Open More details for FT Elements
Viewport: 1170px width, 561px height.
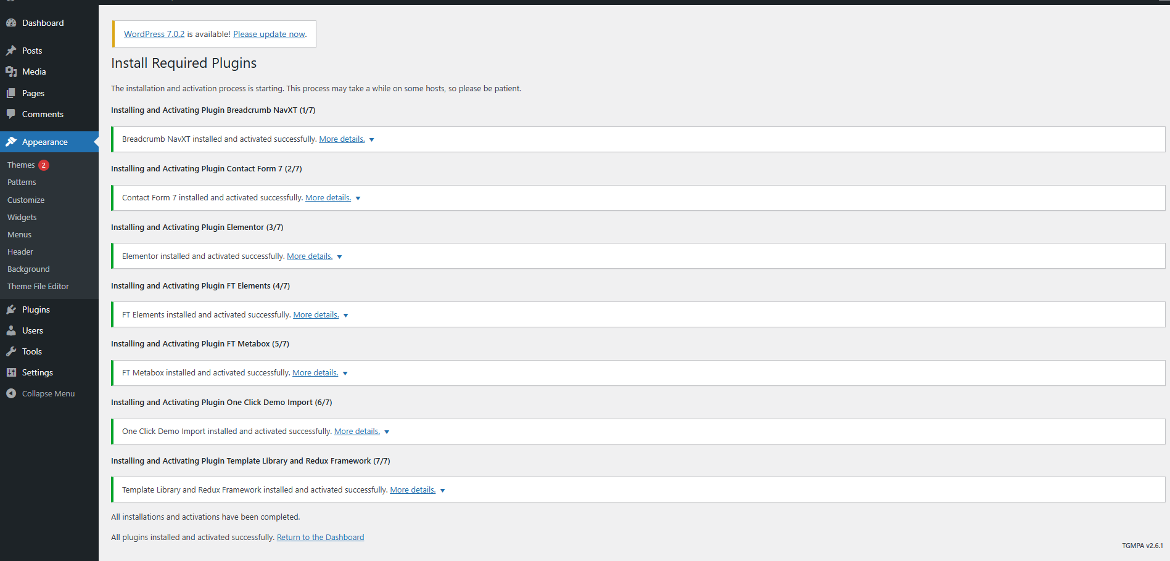pyautogui.click(x=316, y=315)
